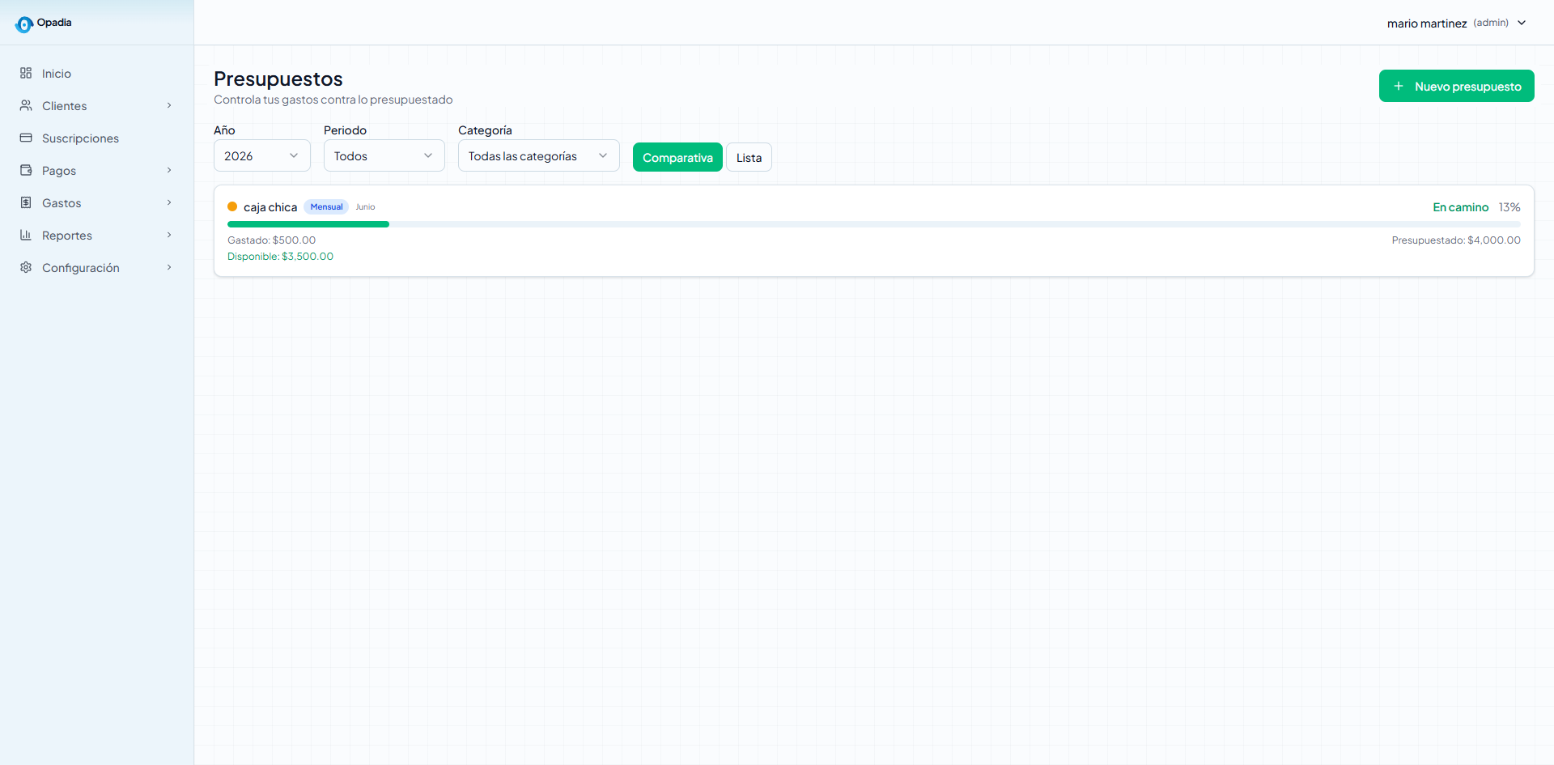Click the Clientes people icon
1554x765 pixels.
26,105
